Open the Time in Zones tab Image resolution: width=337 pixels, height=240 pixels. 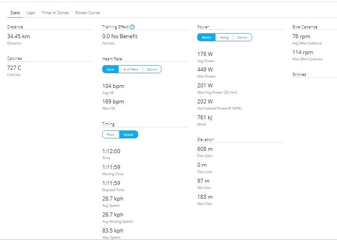[x=55, y=13]
